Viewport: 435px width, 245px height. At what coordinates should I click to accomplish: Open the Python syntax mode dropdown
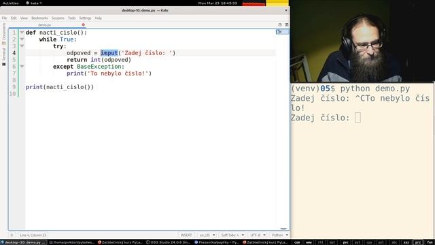[279, 235]
